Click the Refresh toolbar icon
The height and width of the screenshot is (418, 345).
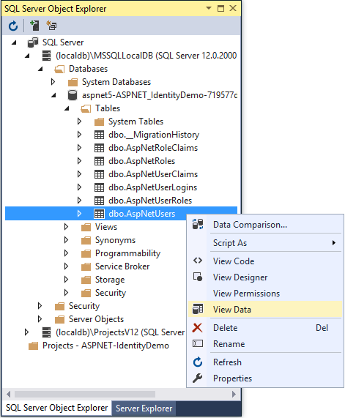click(12, 26)
